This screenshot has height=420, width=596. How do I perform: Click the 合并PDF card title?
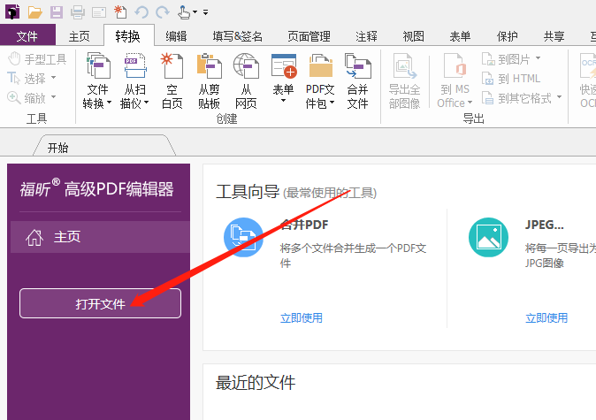click(x=303, y=225)
